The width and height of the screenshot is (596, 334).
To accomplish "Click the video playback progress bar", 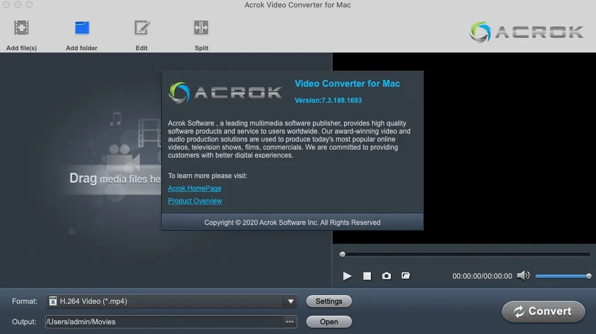I will click(465, 255).
